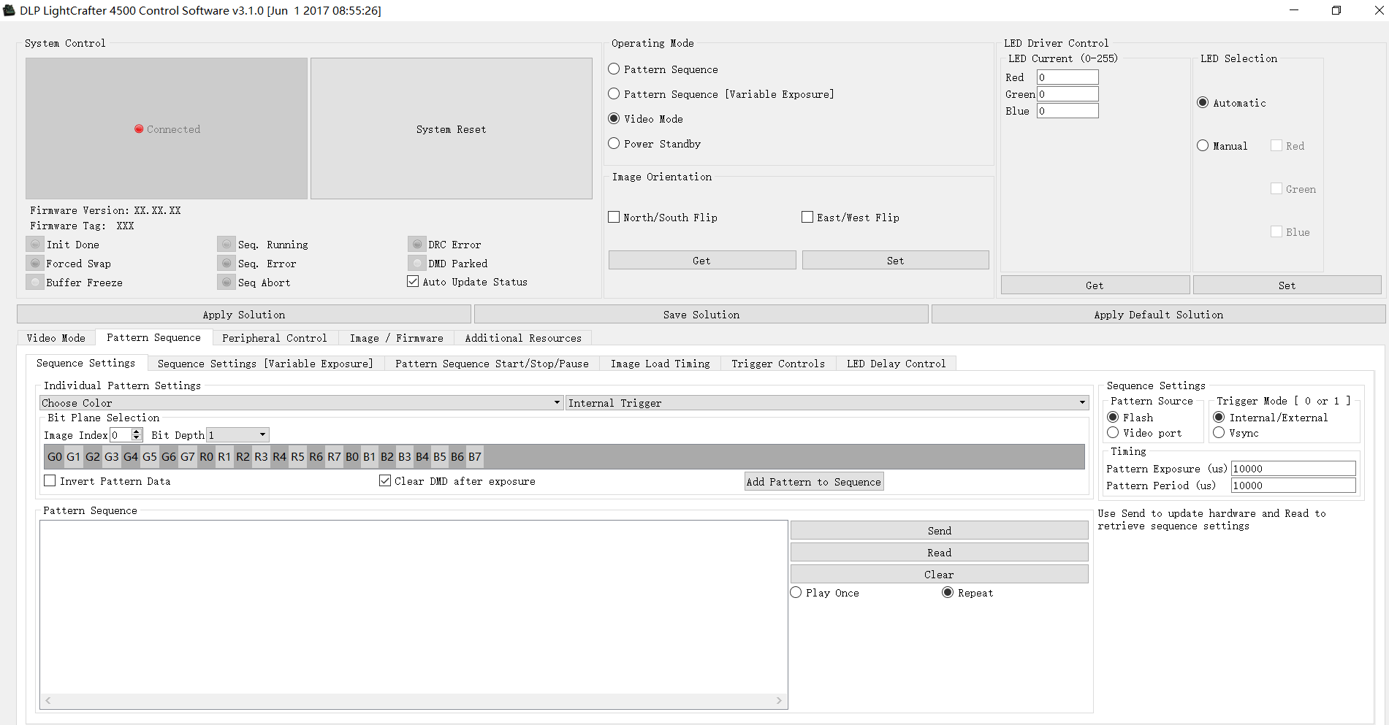Click Set in Image Orientation group
This screenshot has width=1389, height=725.
896,261
